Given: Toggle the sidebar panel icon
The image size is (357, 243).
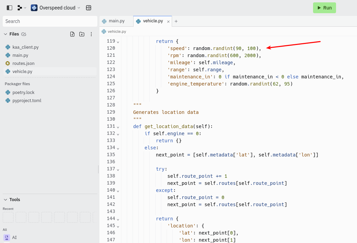Looking at the screenshot, I should (9, 8).
